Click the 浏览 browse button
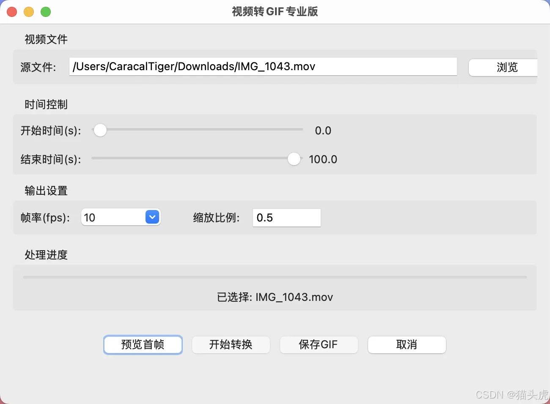 [503, 68]
